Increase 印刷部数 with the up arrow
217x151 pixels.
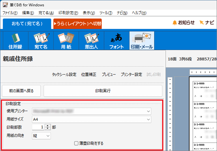coord(48,125)
